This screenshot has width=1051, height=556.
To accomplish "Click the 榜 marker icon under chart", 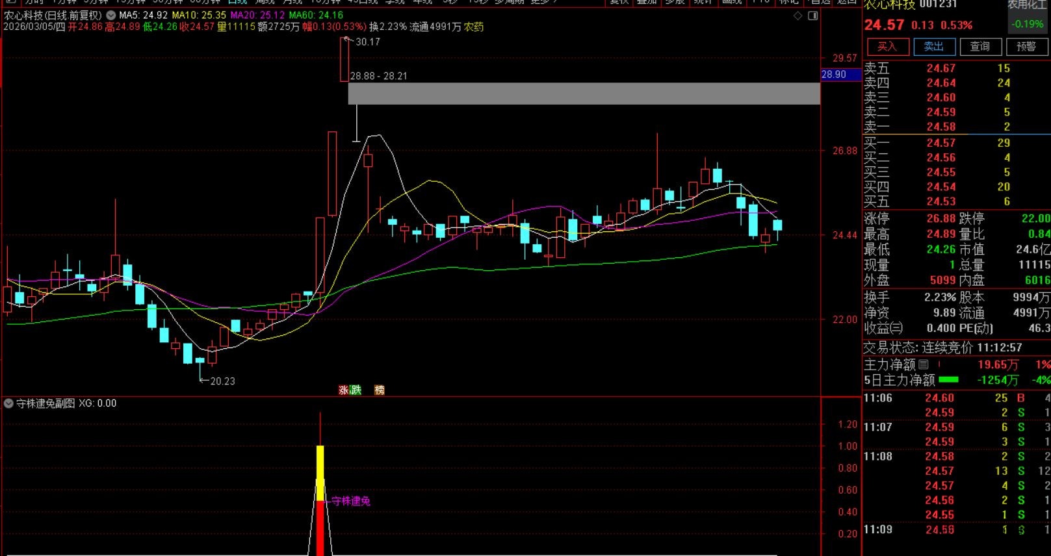I will tap(380, 390).
